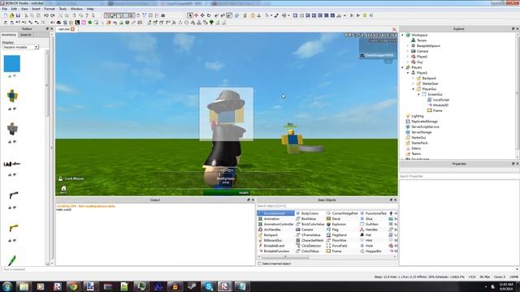Select ForceField in Basic Objects list
Image resolution: width=520 pixels, height=292 pixels.
(x=340, y=246)
